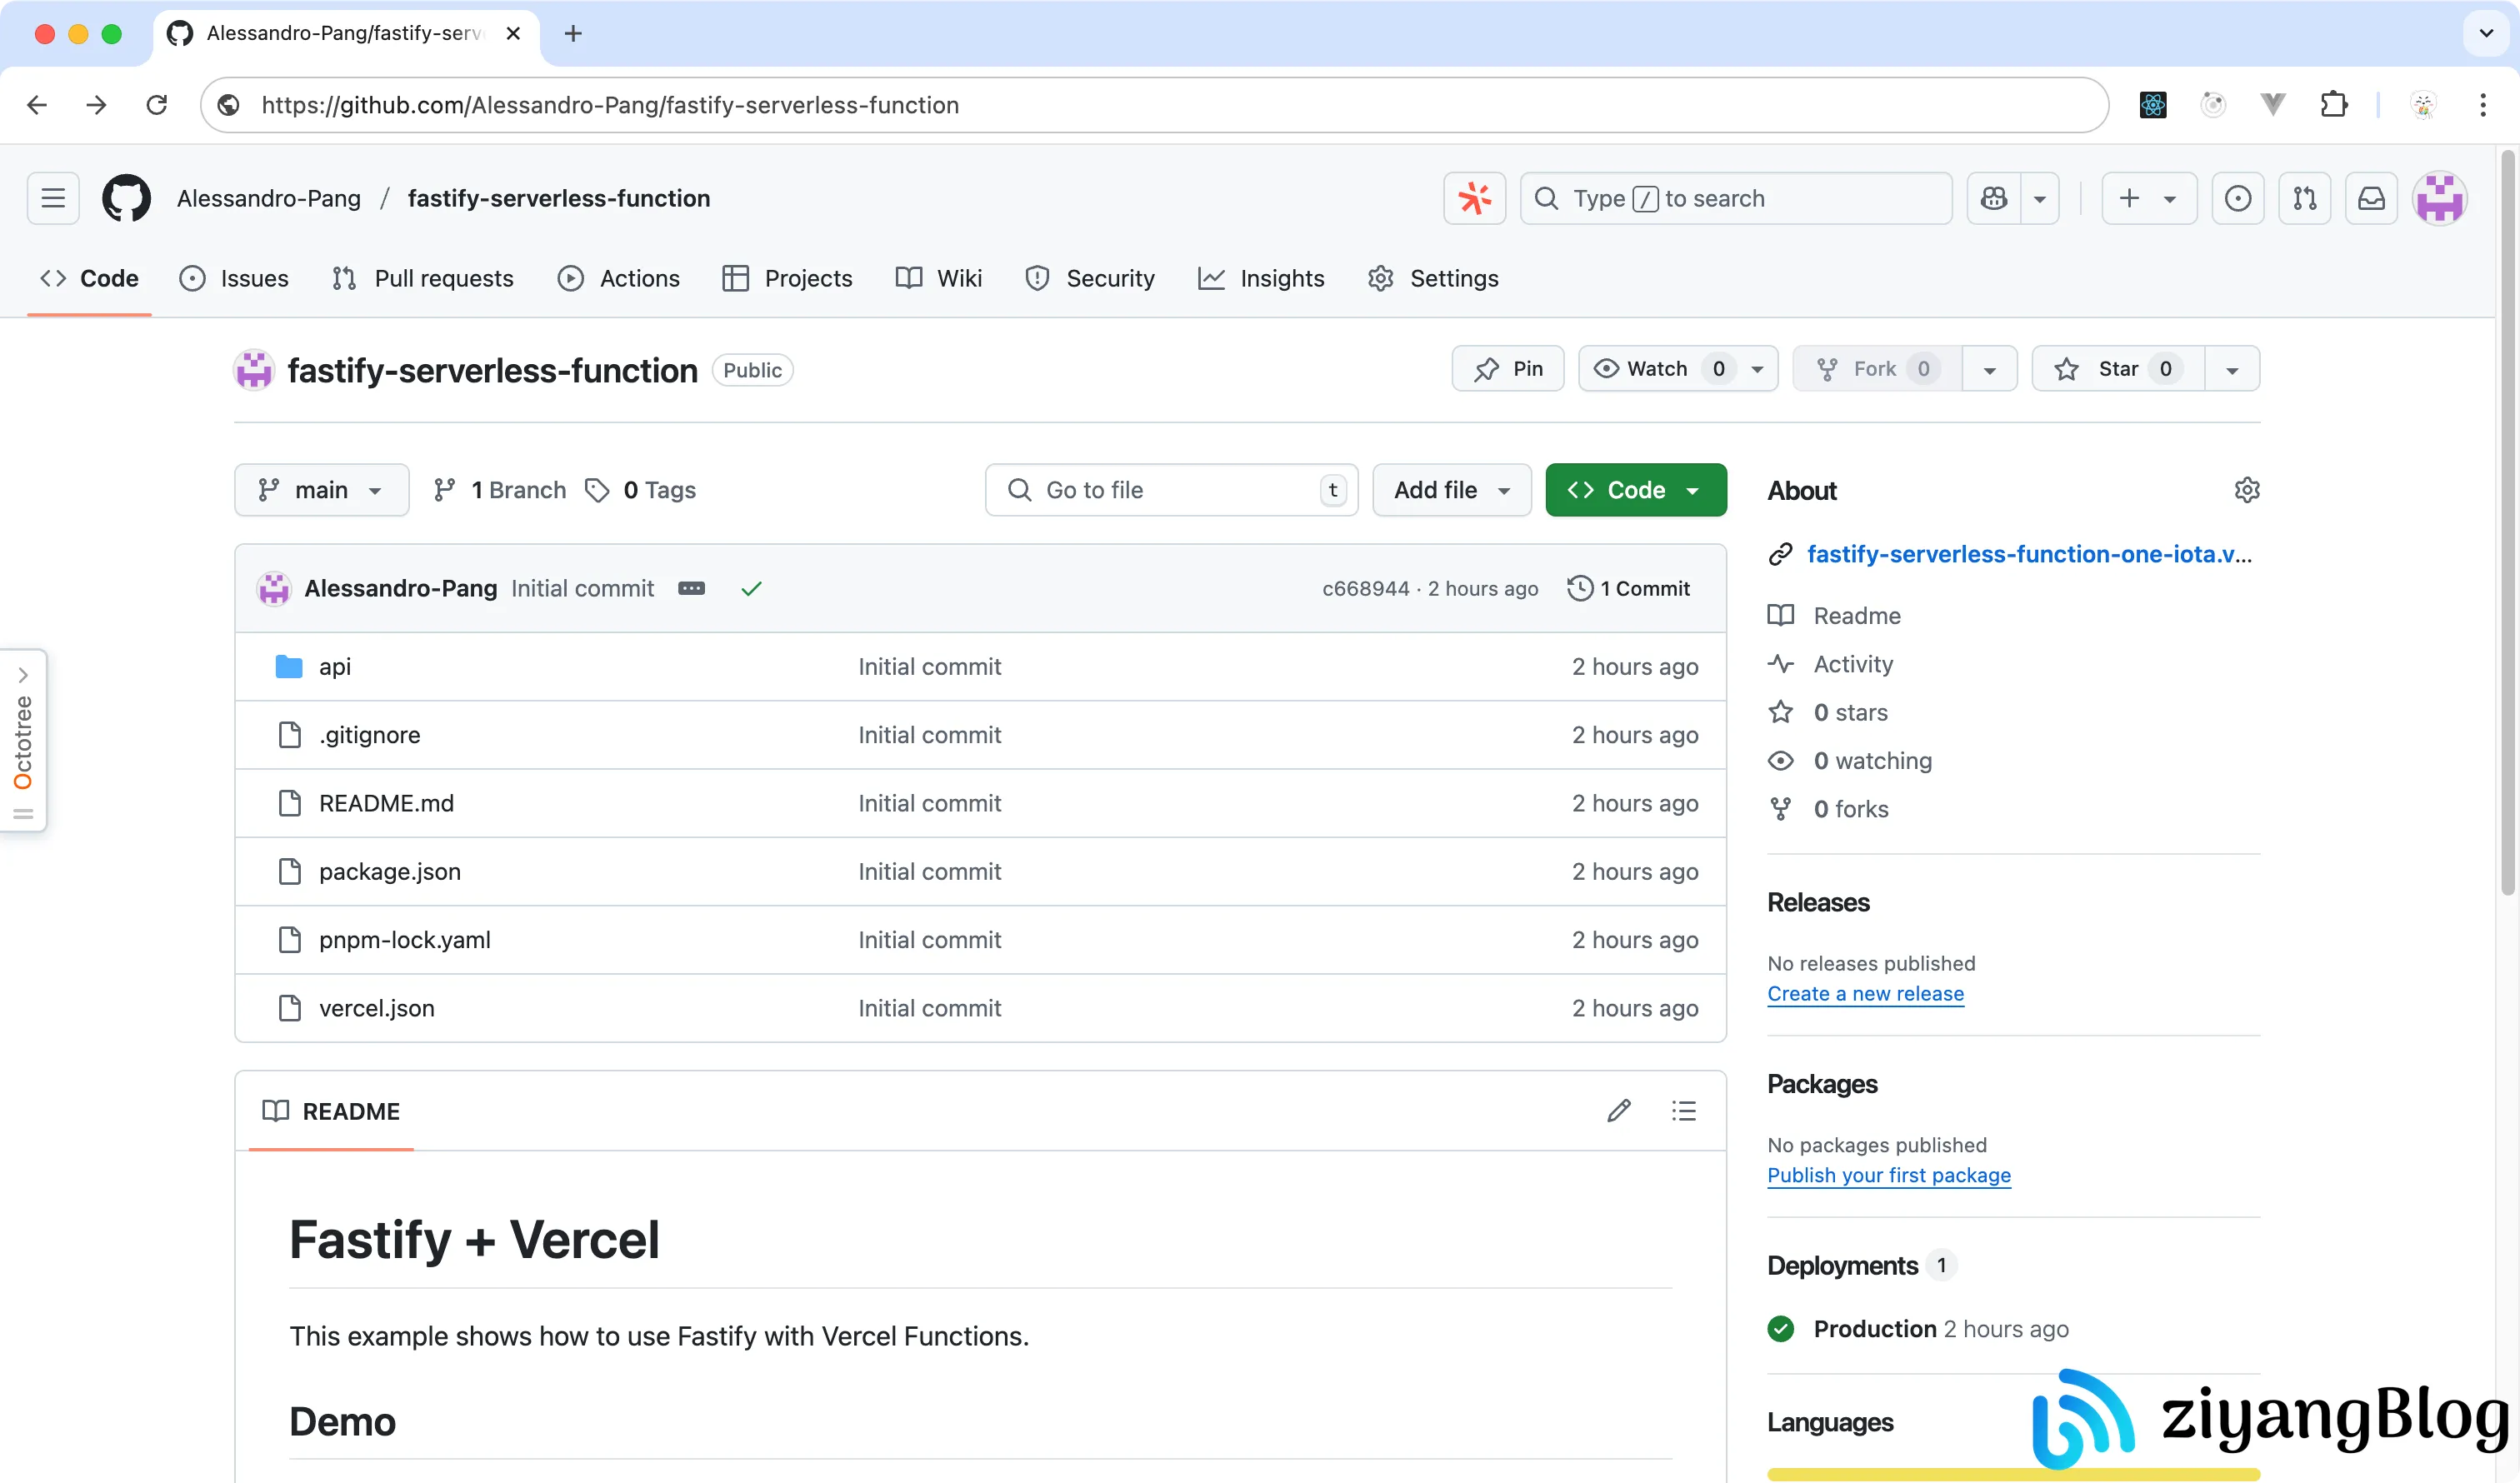
Task: Reload the page in the browser
Action: [x=157, y=105]
